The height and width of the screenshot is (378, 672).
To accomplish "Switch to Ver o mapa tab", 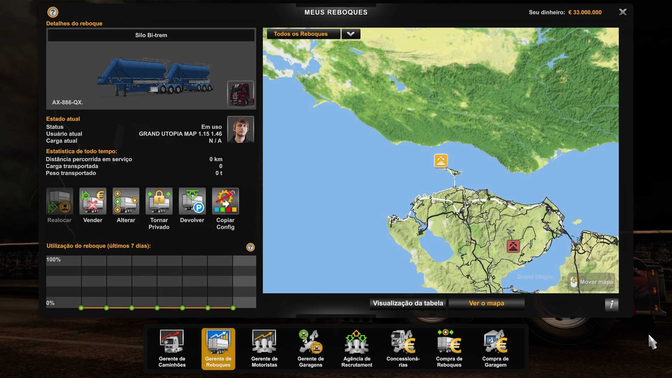I will 486,303.
